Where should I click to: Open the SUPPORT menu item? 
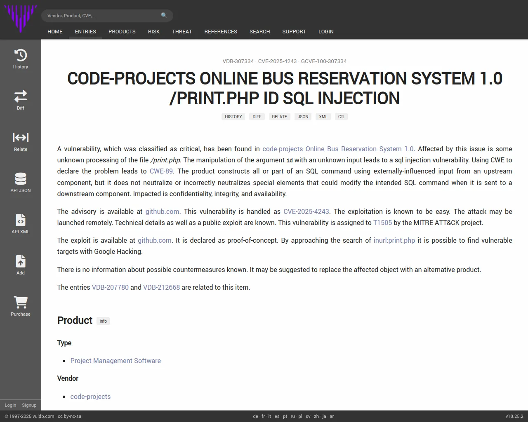coord(294,32)
